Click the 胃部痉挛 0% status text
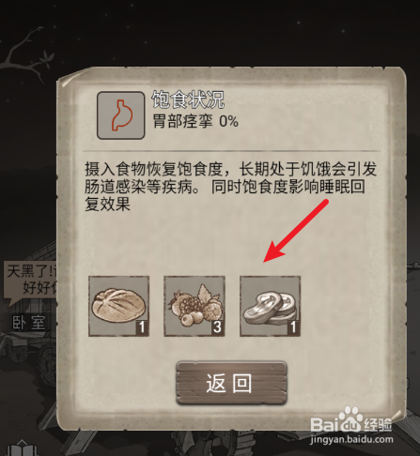420x456 pixels. (x=195, y=121)
